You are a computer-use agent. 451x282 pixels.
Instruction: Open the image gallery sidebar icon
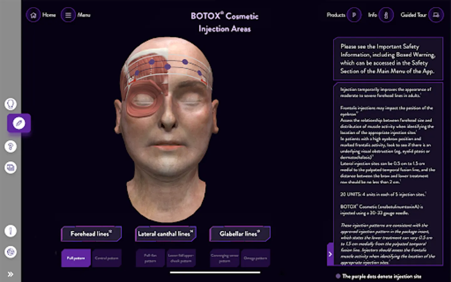11,167
